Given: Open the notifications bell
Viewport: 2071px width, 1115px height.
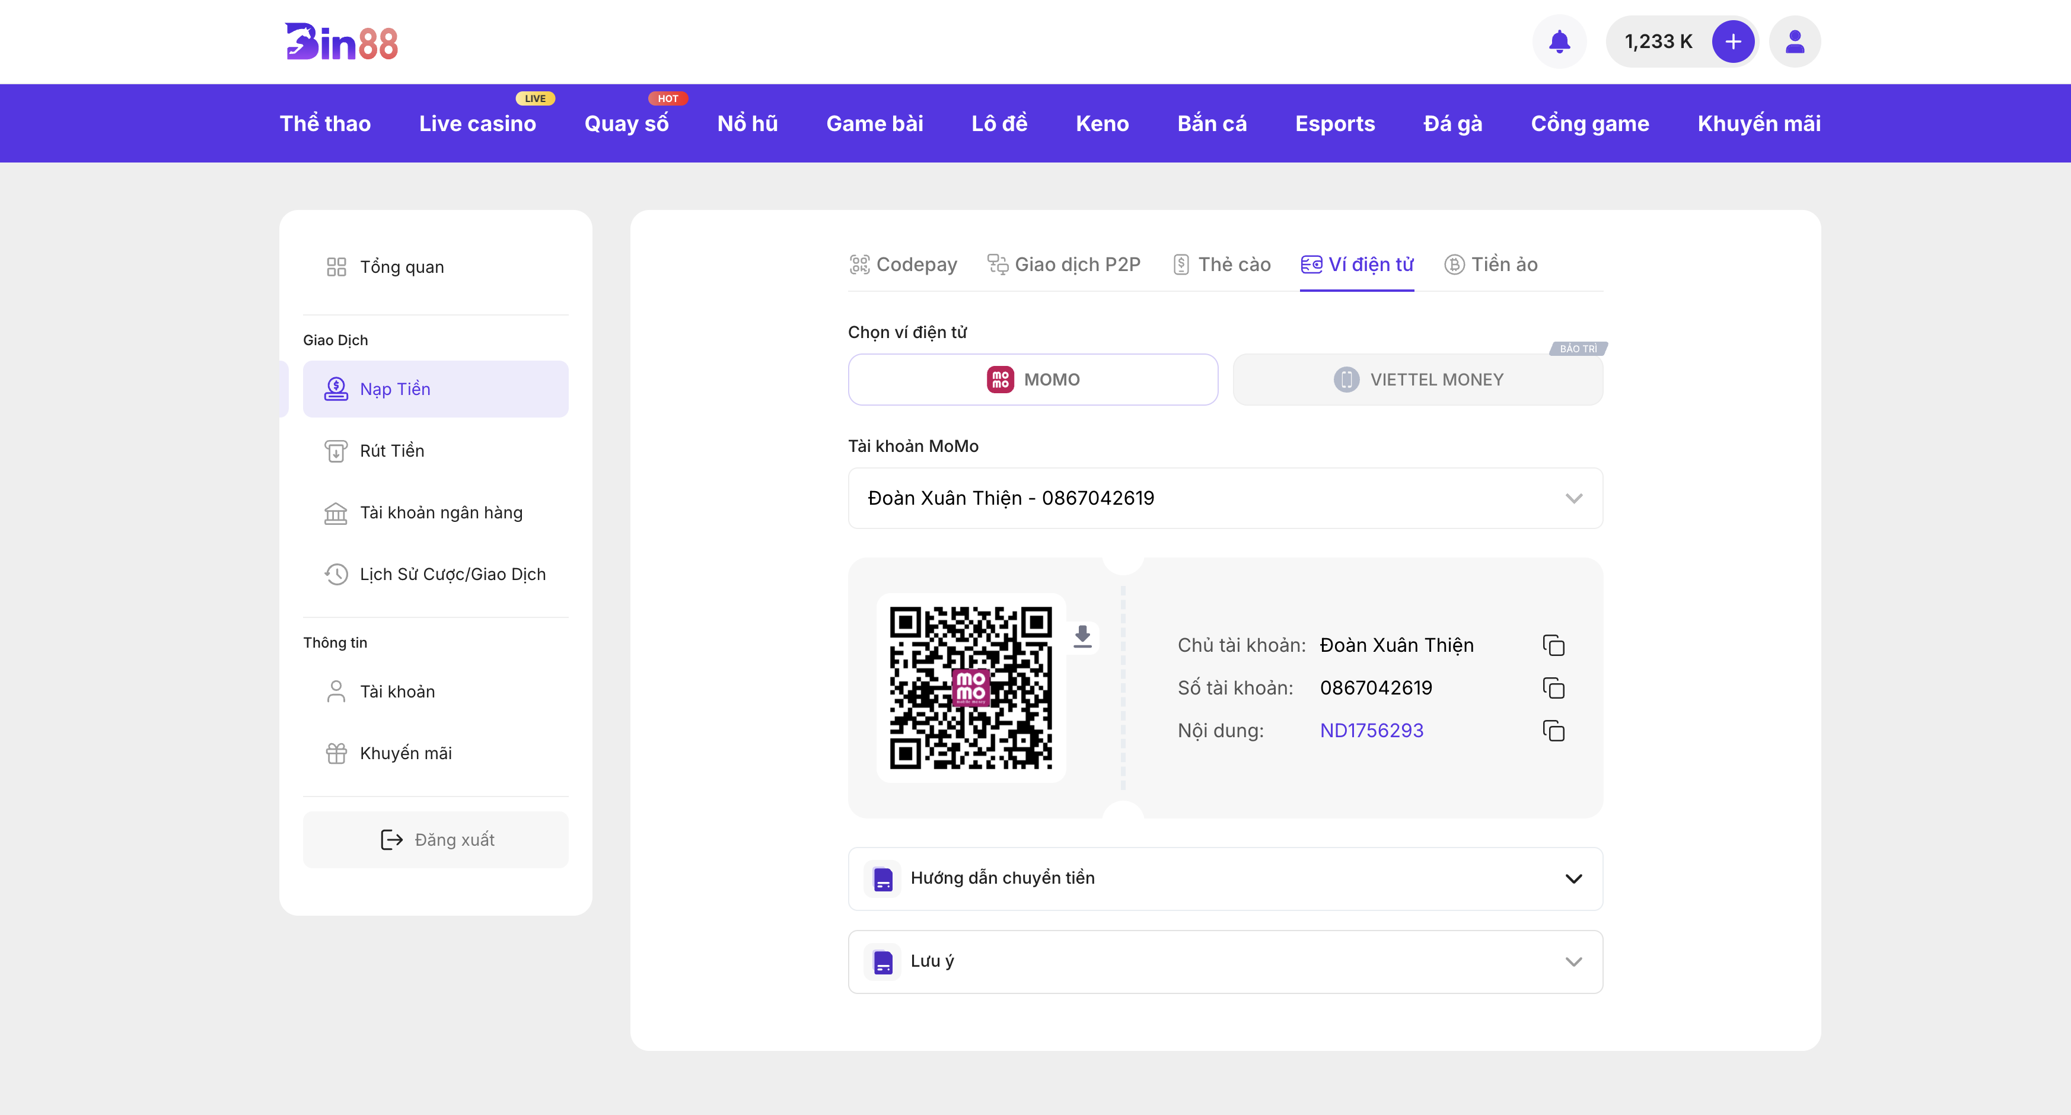Looking at the screenshot, I should point(1559,42).
